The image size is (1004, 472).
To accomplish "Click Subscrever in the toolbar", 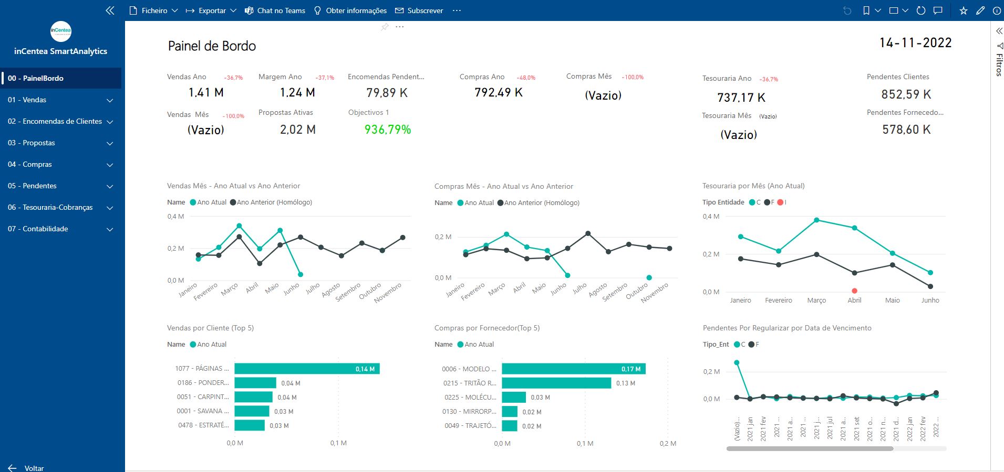I will [x=419, y=10].
